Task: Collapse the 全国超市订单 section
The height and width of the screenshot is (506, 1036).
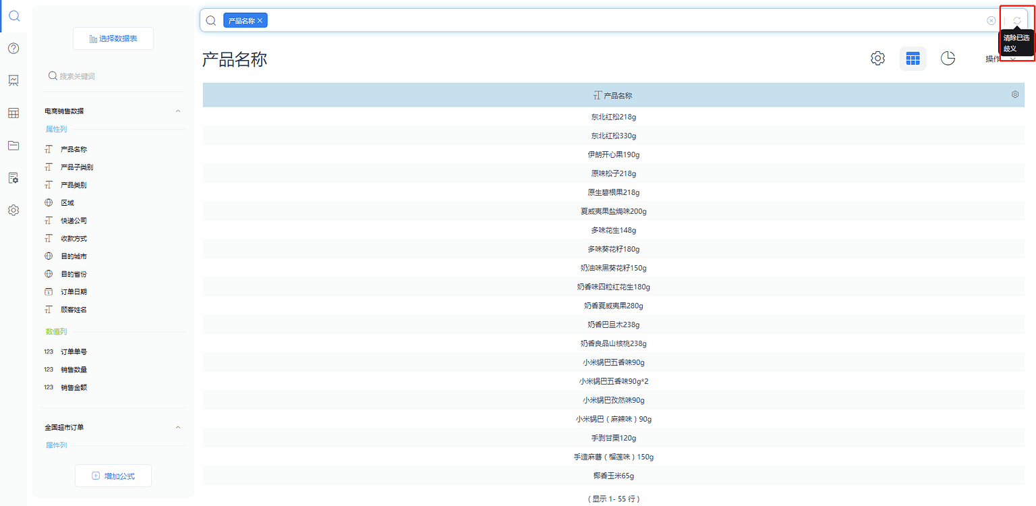Action: click(178, 427)
